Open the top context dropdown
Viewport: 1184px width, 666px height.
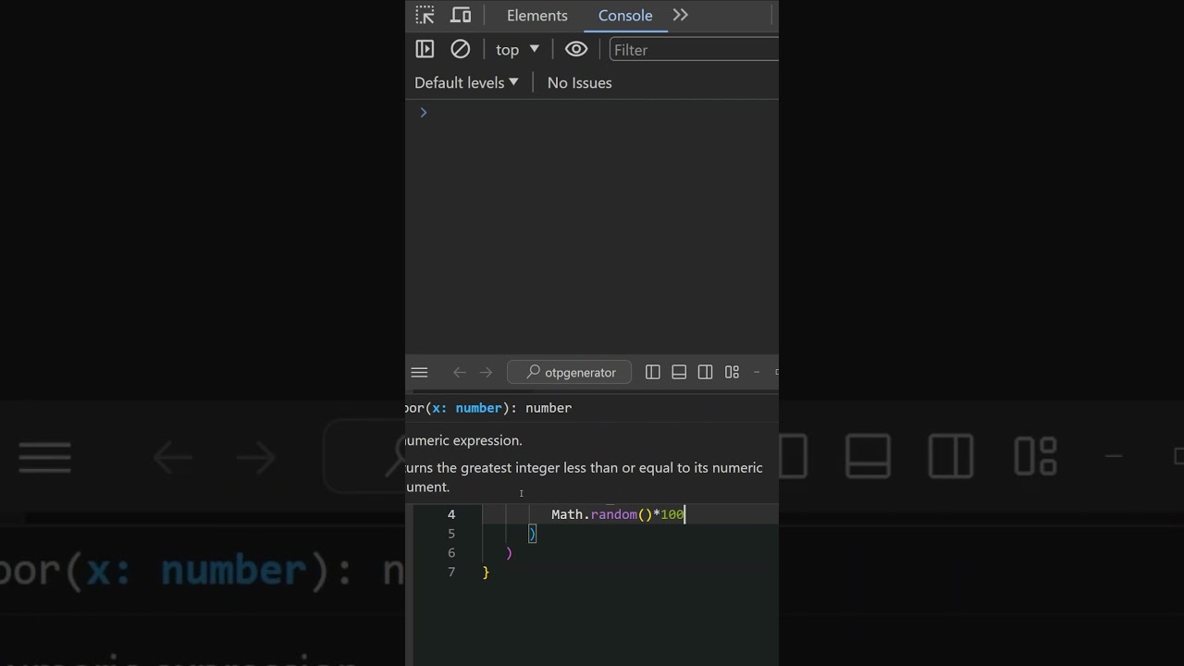pyautogui.click(x=517, y=50)
